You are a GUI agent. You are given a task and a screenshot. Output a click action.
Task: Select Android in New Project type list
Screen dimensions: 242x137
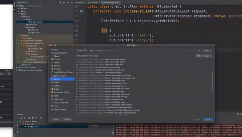click(57, 69)
